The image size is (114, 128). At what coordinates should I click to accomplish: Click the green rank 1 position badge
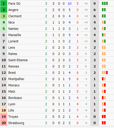pyautogui.click(x=4, y=3)
